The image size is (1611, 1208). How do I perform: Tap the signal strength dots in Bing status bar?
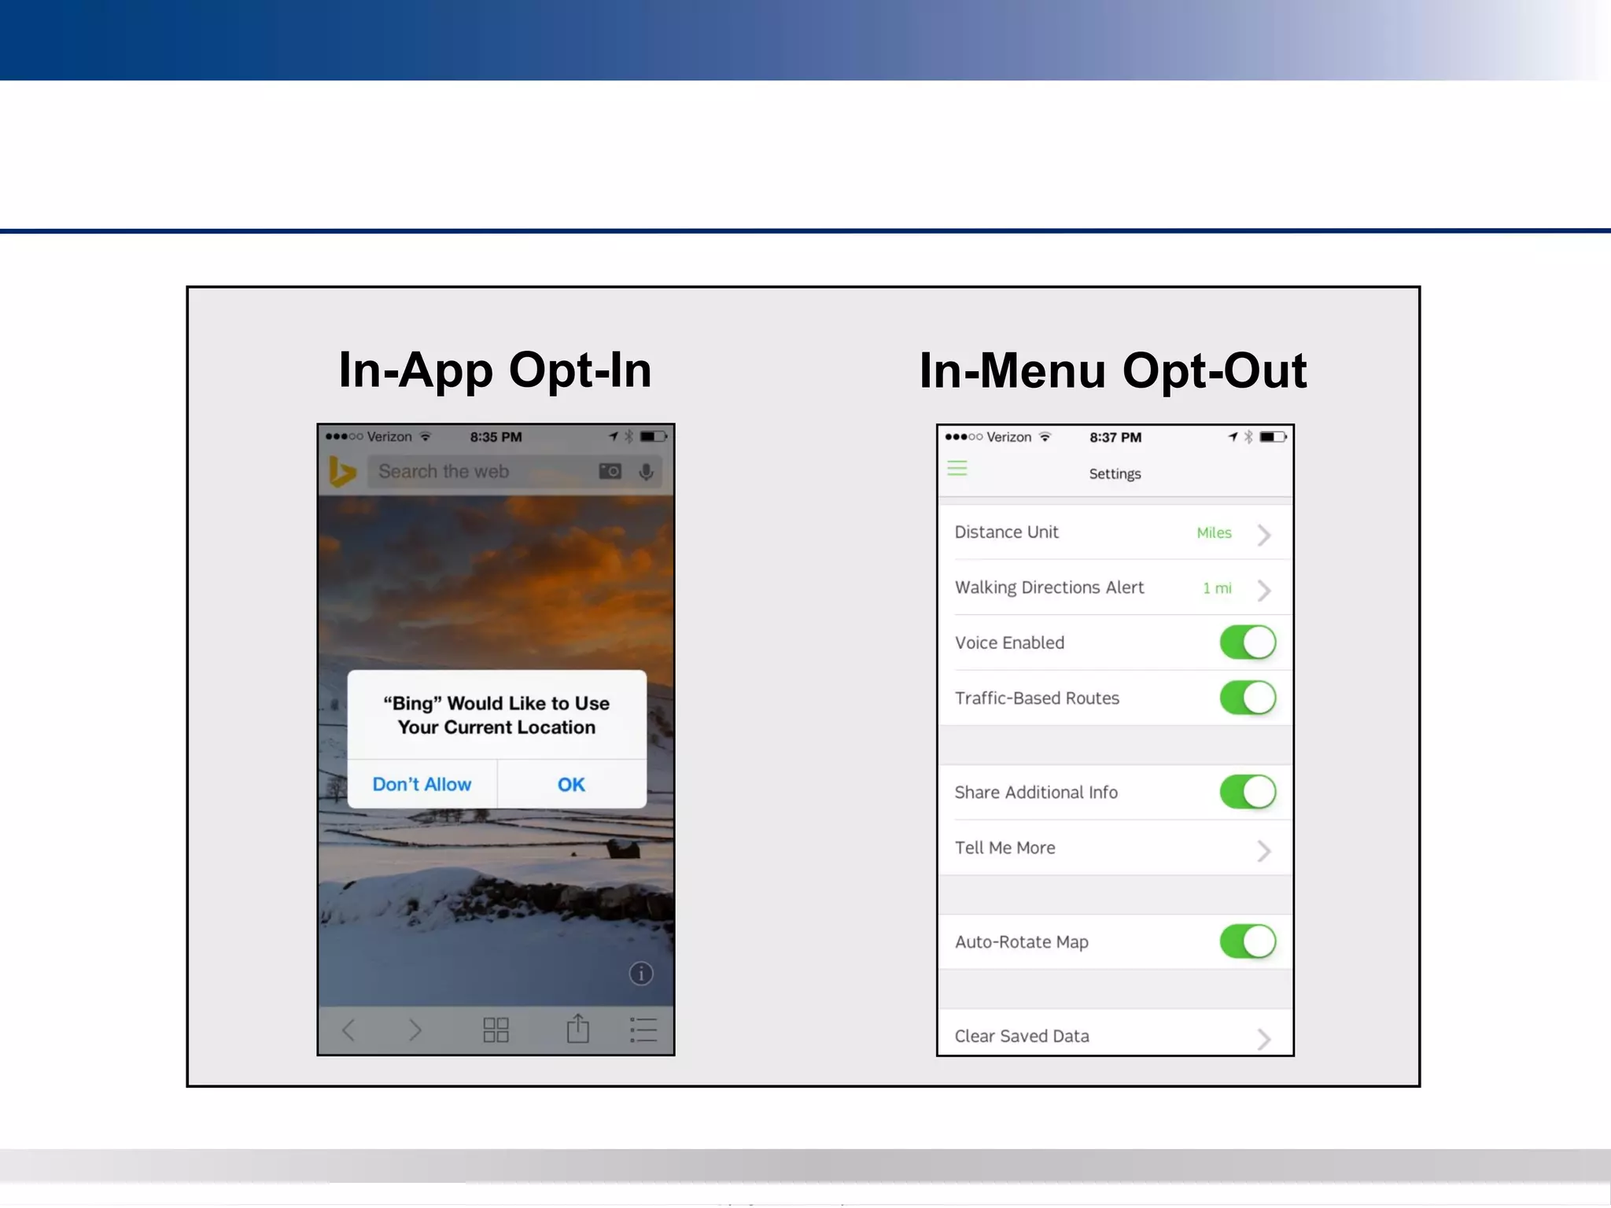coord(345,436)
